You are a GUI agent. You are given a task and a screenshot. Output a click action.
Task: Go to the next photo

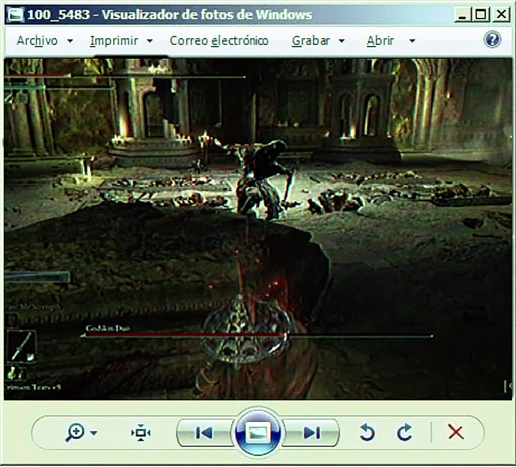coord(311,433)
